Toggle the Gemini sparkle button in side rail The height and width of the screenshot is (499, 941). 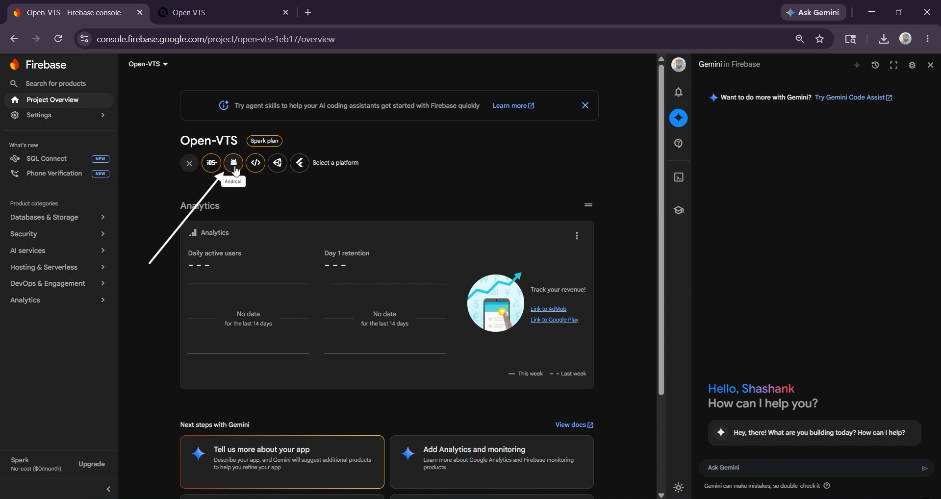pyautogui.click(x=679, y=118)
